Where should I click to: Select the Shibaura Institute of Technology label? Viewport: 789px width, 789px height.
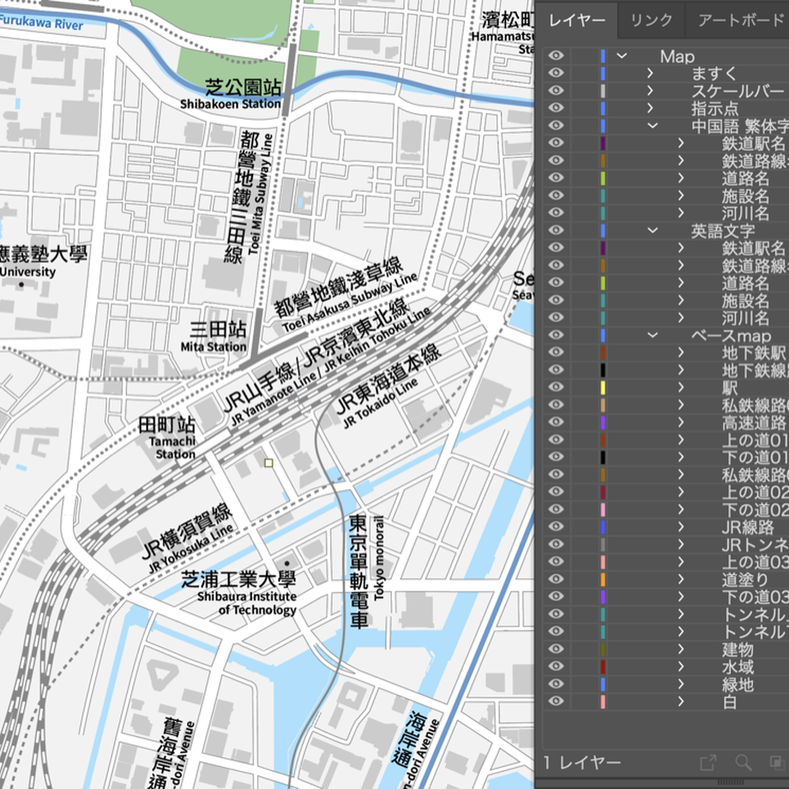[x=247, y=603]
